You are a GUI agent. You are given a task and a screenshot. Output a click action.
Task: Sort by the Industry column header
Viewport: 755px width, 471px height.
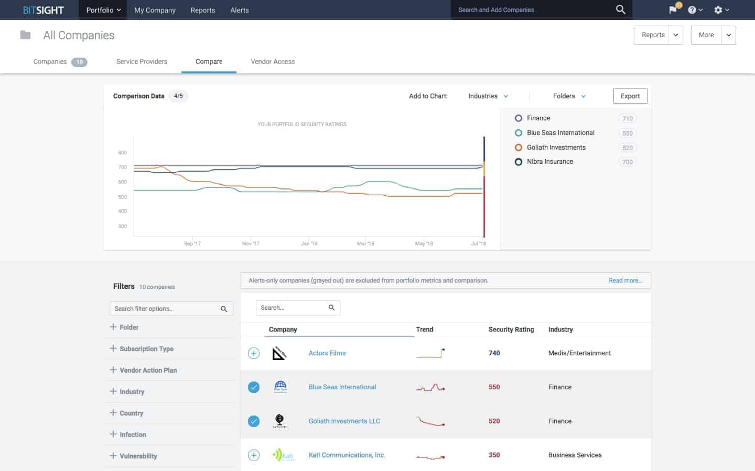pos(560,330)
